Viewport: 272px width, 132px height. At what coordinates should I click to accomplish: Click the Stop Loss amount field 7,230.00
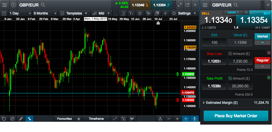pyautogui.click(x=240, y=61)
